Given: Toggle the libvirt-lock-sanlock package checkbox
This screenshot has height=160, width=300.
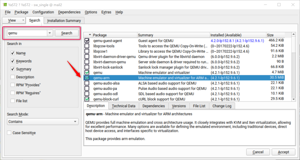Looking at the screenshot, I should (x=87, y=67).
